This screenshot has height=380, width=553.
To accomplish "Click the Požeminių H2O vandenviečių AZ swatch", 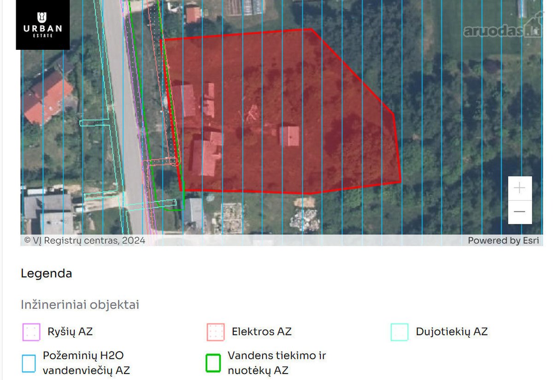I will (x=29, y=363).
